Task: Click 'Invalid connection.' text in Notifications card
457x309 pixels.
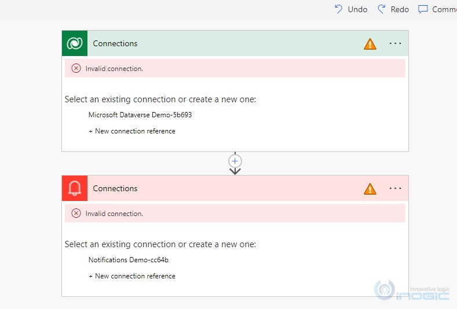Action: click(114, 214)
